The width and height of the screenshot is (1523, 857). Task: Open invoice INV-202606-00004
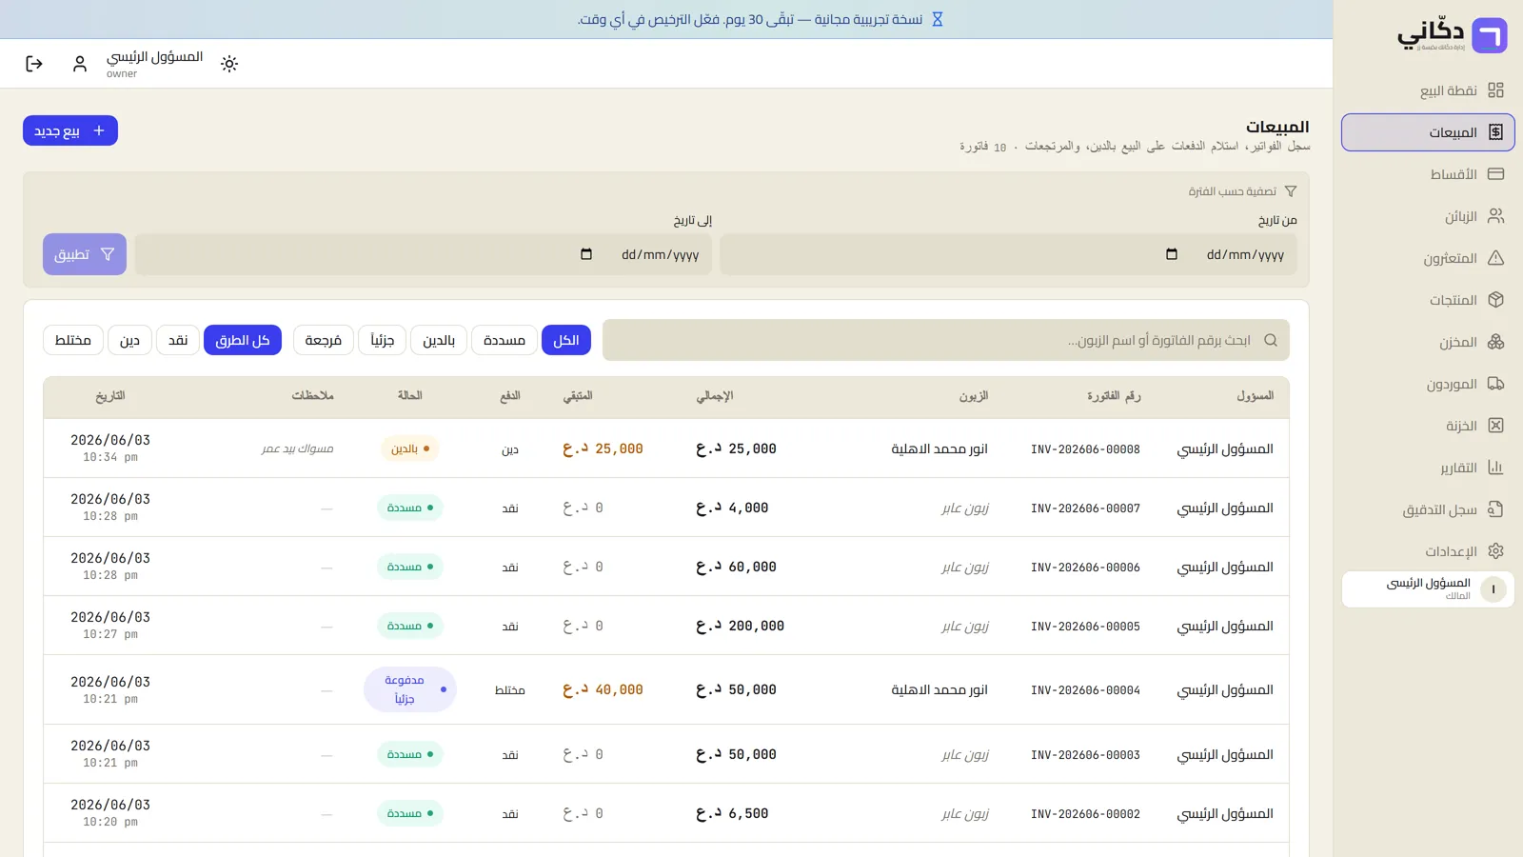1085,690
